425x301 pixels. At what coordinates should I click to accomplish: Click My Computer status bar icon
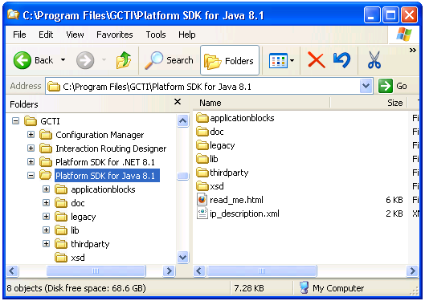click(x=304, y=287)
